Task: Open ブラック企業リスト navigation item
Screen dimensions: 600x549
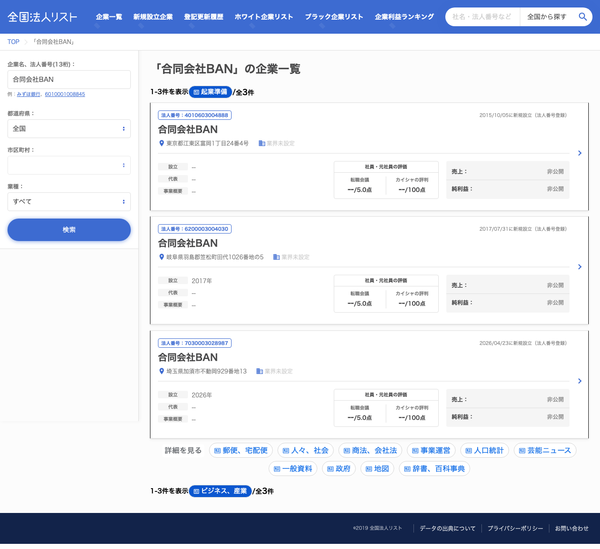Action: click(334, 17)
